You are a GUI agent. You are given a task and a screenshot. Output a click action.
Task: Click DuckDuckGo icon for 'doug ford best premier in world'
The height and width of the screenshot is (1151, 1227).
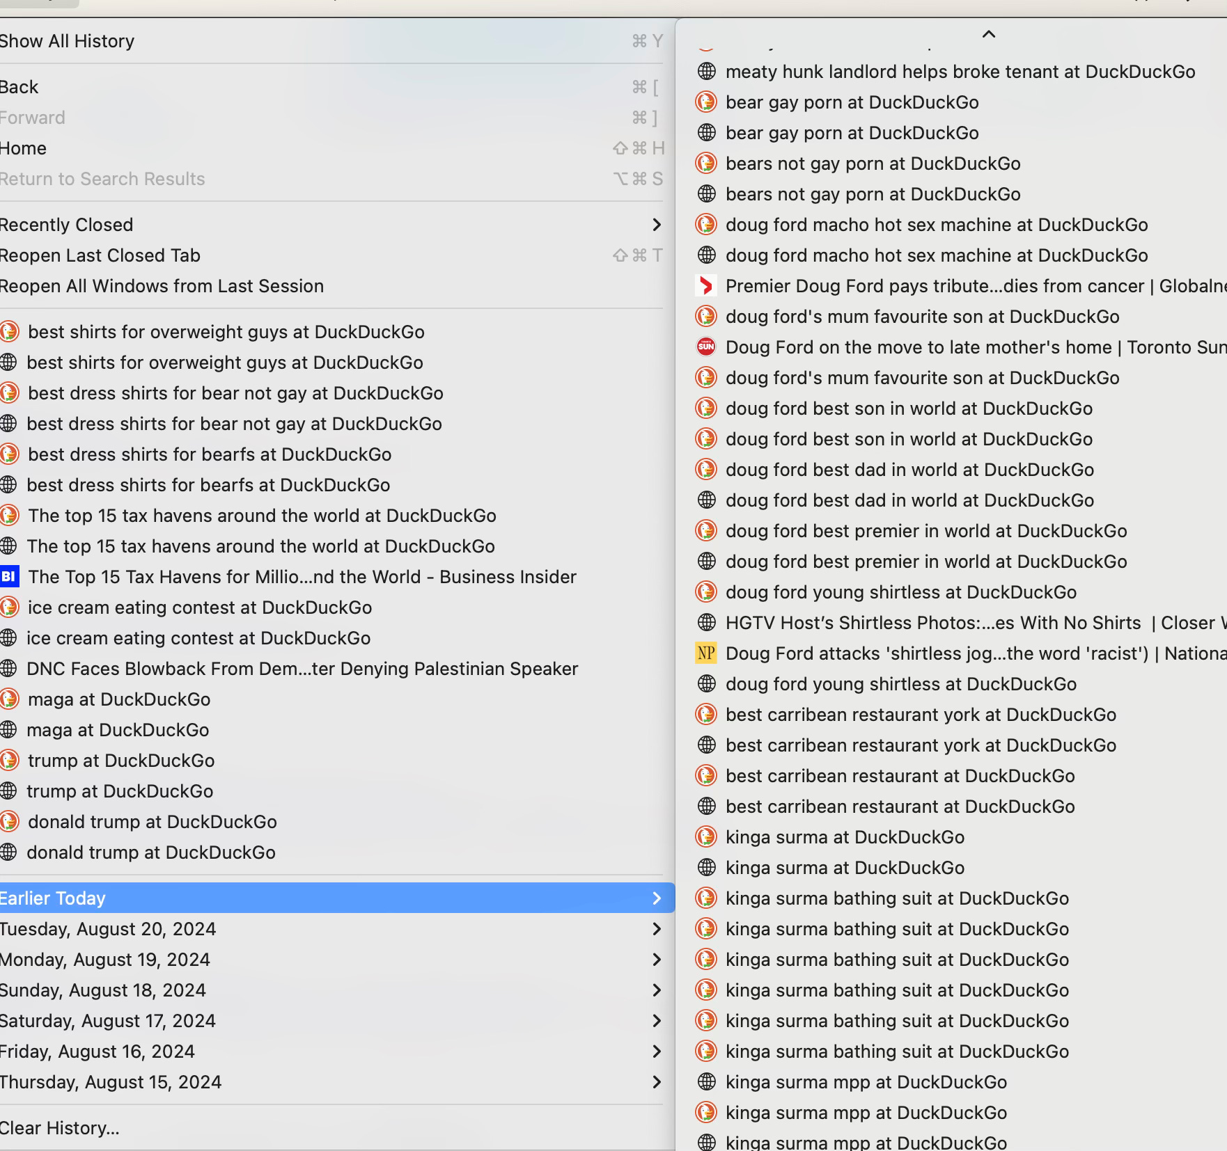(x=706, y=531)
